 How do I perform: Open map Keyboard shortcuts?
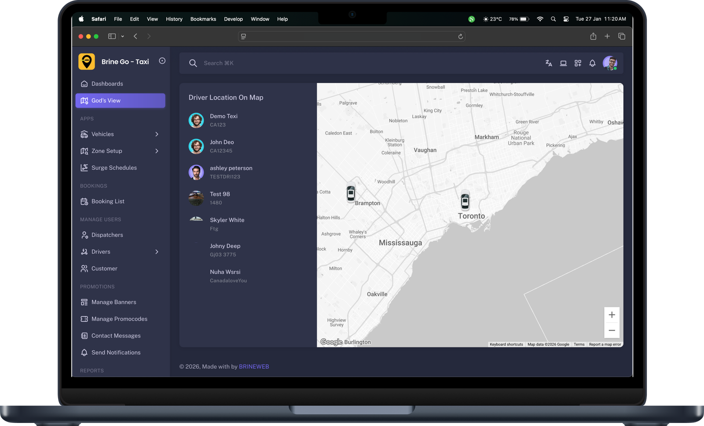[506, 344]
